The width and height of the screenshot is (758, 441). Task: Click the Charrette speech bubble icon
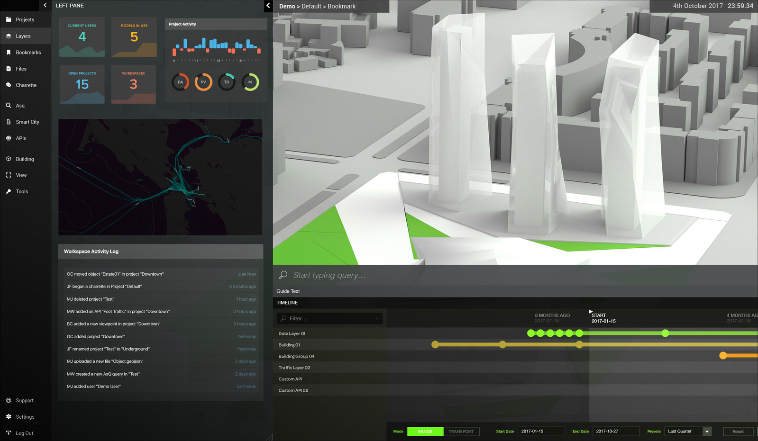point(9,85)
